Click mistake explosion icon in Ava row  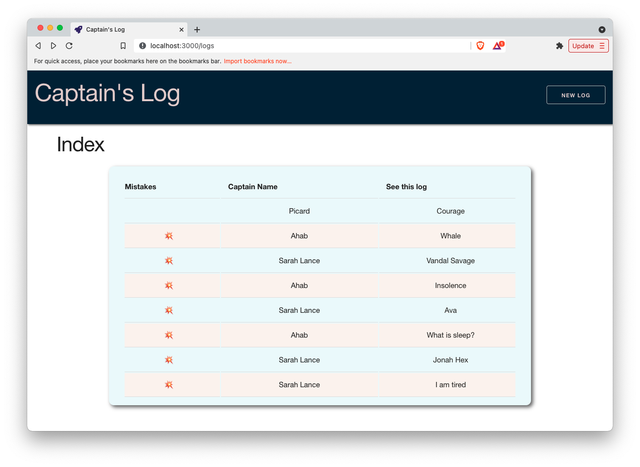click(x=169, y=310)
